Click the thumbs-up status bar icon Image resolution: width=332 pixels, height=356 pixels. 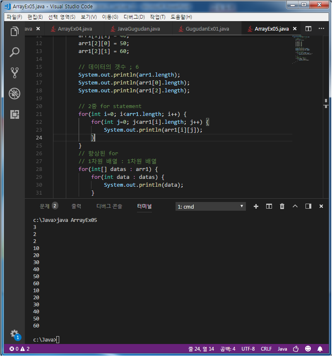tap(296, 349)
